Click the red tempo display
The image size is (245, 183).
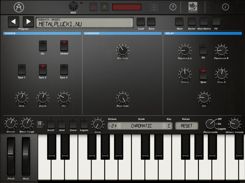(127, 7)
